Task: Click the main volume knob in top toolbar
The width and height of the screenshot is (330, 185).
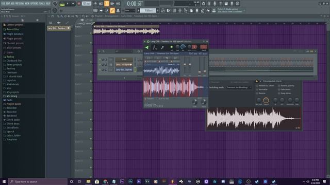Action: pyautogui.click(x=55, y=4)
